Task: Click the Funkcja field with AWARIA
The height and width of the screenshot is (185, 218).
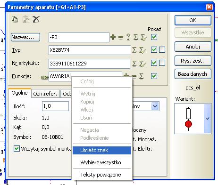Action: (x=85, y=76)
